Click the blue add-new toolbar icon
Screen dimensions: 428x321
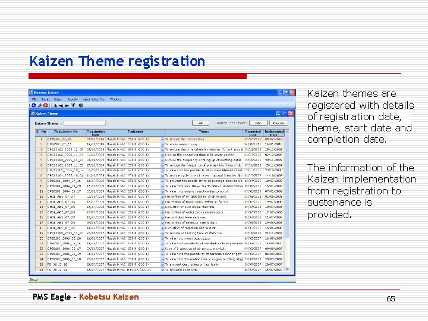click(x=34, y=105)
